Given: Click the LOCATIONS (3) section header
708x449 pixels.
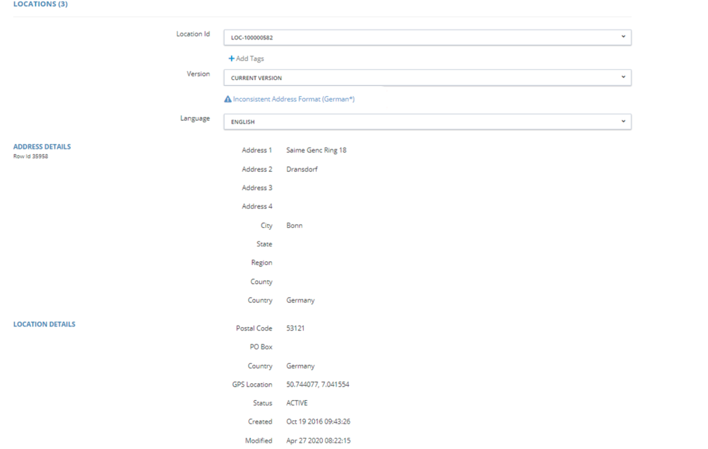Looking at the screenshot, I should coord(40,4).
